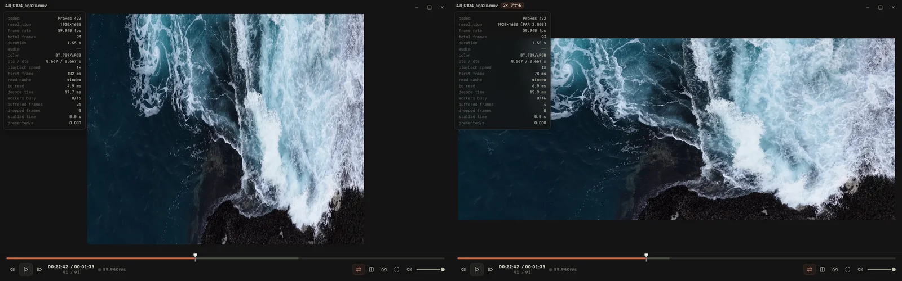Toggle loop playback in the left window
This screenshot has height=281, width=902.
click(x=358, y=270)
